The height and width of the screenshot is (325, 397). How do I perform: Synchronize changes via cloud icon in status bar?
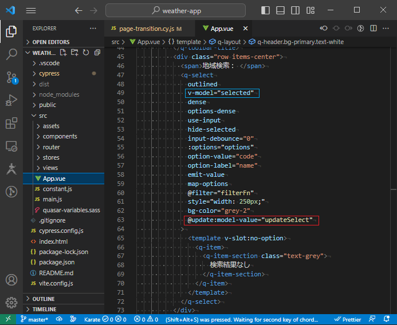coord(59,319)
